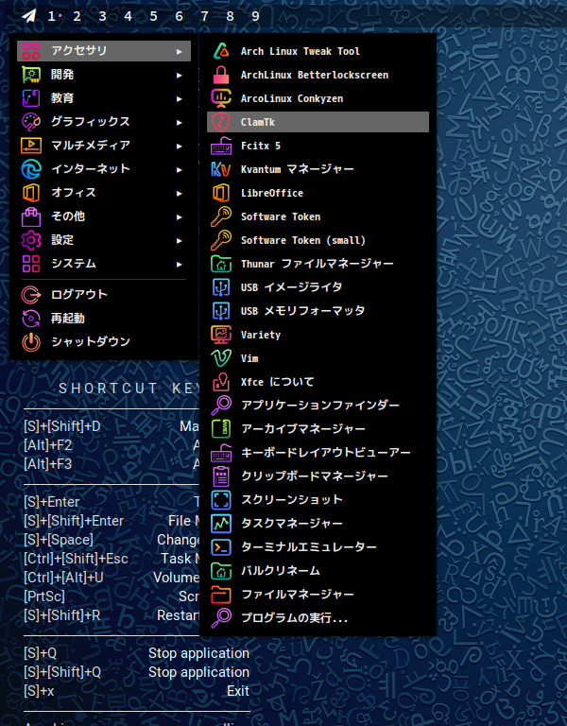The width and height of the screenshot is (567, 726).
Task: Click the キーボードレイアウトビューアー keyboard icon
Action: click(221, 453)
